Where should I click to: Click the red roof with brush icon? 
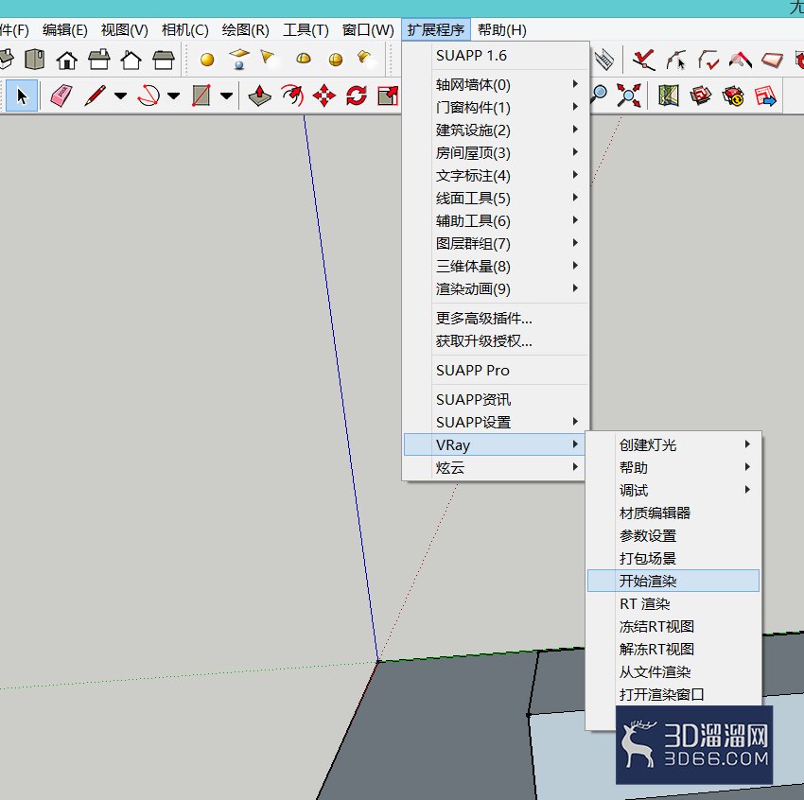(740, 60)
